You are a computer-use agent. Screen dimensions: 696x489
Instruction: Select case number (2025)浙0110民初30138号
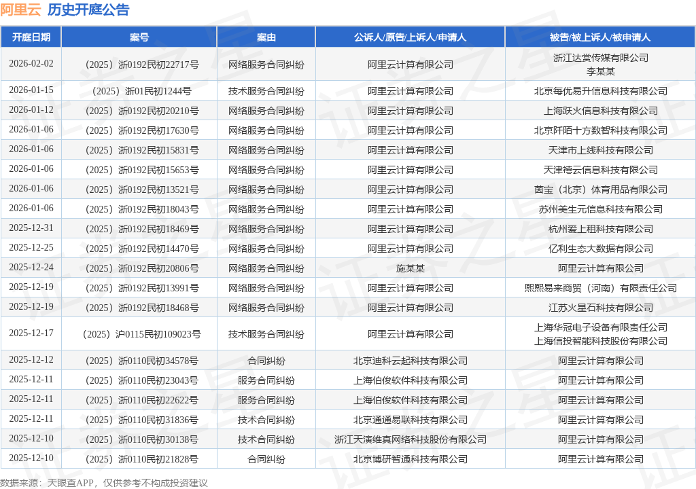pyautogui.click(x=142, y=439)
